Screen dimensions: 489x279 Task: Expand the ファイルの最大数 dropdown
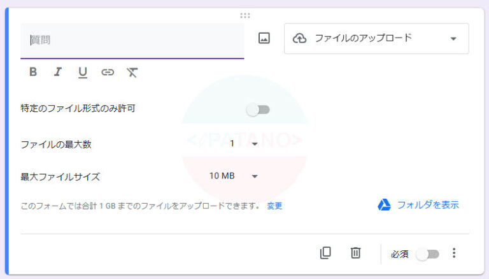point(244,144)
